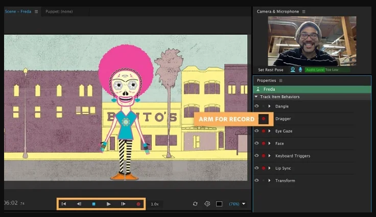Screen dimensions: 376x217
Task: Click the mesh icon beside refresh
Action: pos(207,204)
